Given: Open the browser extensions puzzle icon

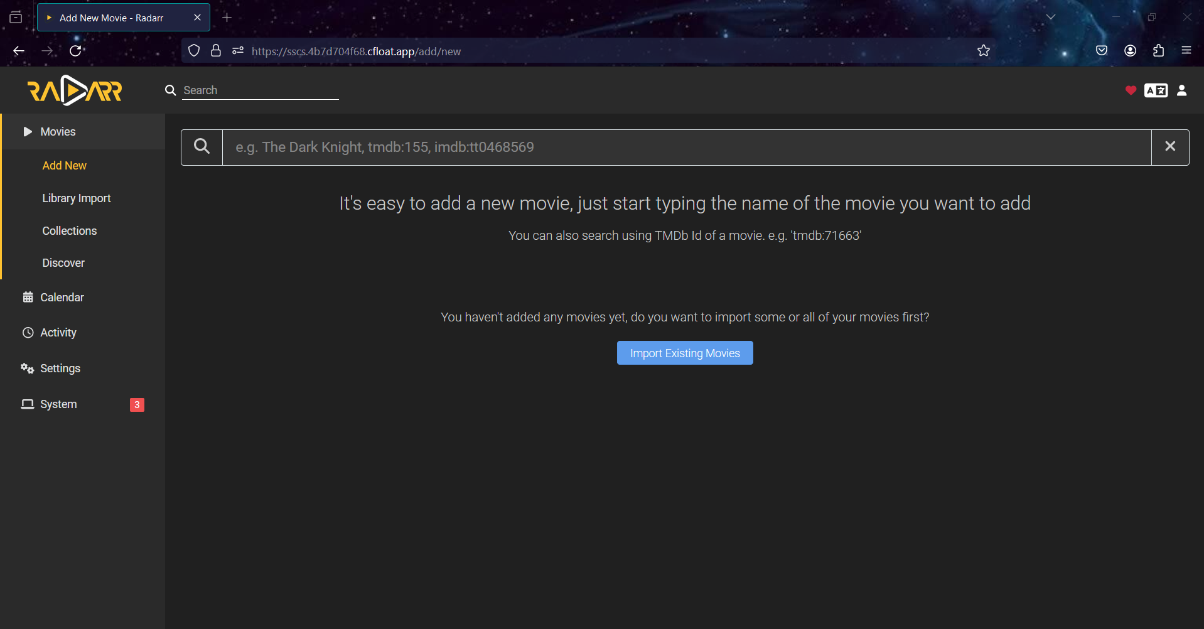Looking at the screenshot, I should tap(1159, 51).
